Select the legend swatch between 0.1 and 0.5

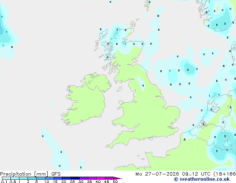(6, 178)
